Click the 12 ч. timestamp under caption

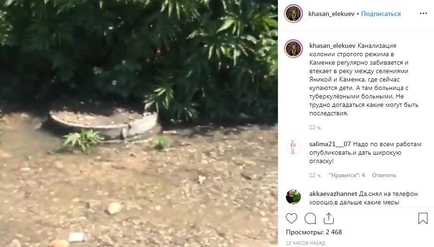tap(315, 127)
